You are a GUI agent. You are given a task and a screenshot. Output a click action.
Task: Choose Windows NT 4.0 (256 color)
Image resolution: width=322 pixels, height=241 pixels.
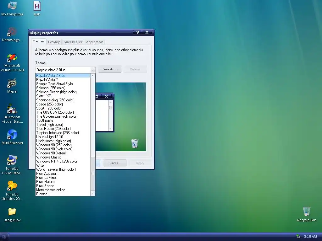pyautogui.click(x=63, y=162)
